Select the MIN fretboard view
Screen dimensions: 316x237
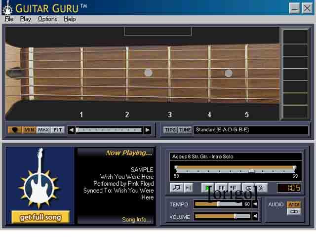[x=29, y=130]
